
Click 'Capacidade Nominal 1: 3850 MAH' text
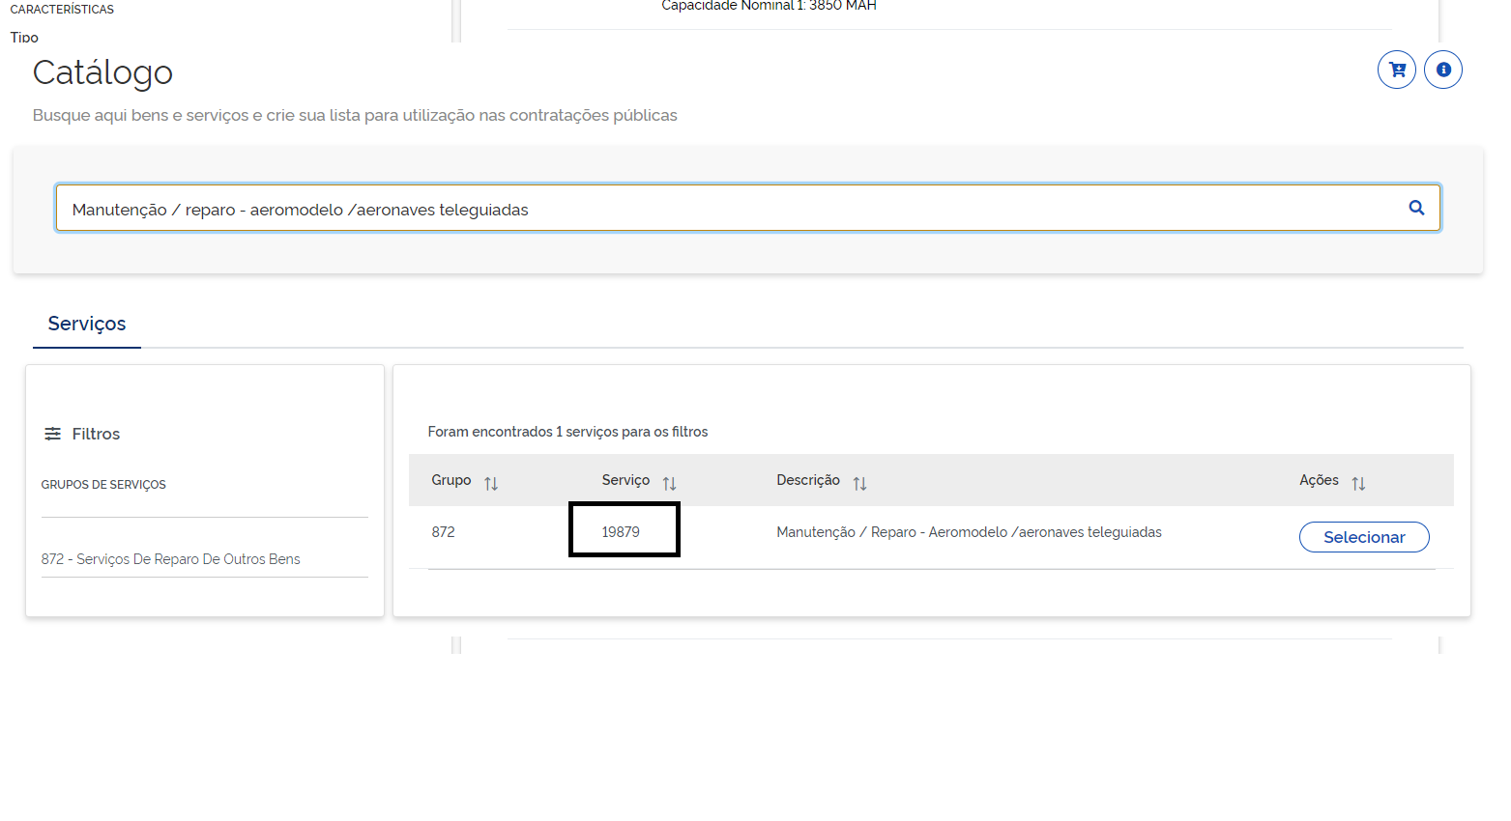769,6
